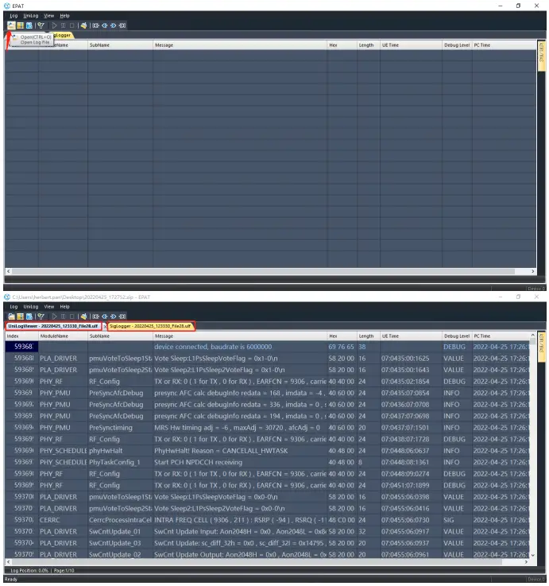The width and height of the screenshot is (549, 586).
Task: Click Message column header in top window
Action: (x=240, y=45)
